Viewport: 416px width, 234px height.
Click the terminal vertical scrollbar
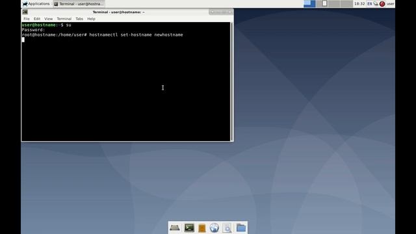coord(232,82)
